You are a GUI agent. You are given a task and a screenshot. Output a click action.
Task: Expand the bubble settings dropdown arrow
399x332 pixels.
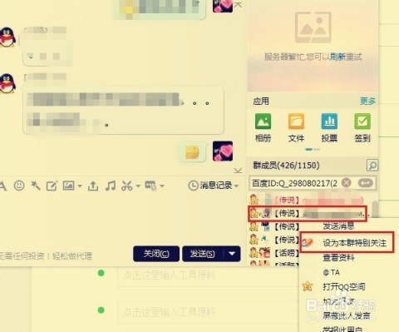coord(162,186)
